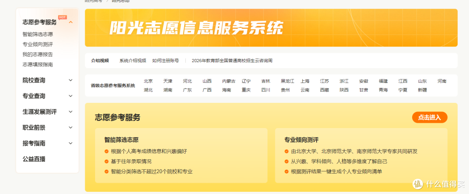The height and width of the screenshot is (194, 469).
Task: Select 广东 province system link
Action: (x=188, y=90)
